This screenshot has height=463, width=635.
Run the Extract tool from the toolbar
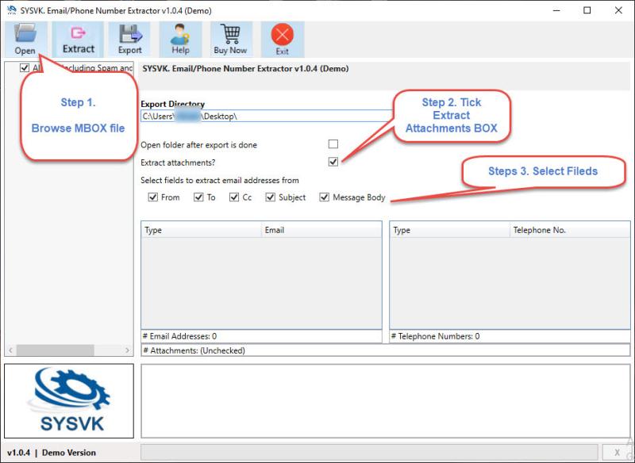(78, 39)
